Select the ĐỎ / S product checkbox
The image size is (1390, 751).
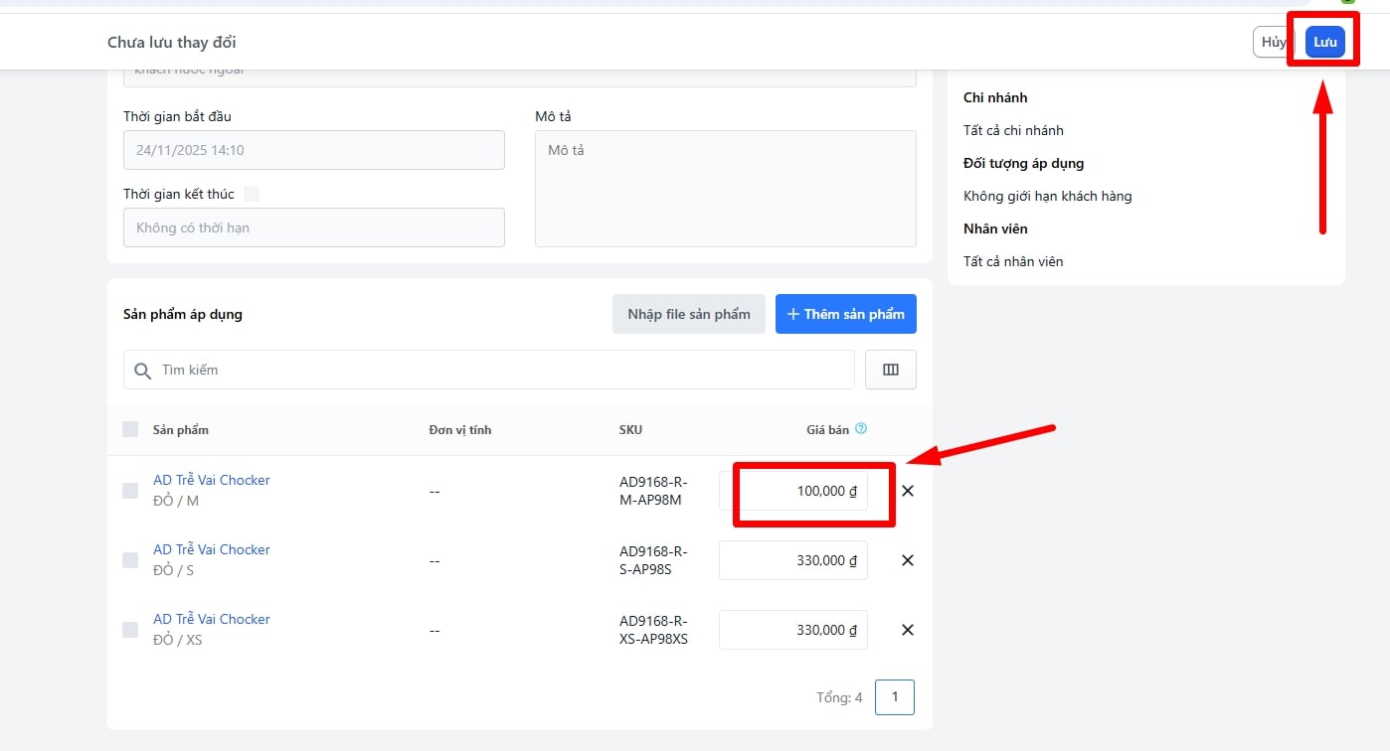(130, 560)
